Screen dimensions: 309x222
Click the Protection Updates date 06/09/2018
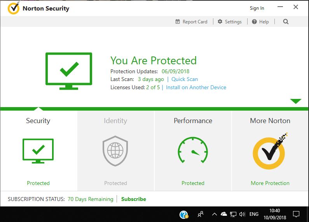pos(175,71)
